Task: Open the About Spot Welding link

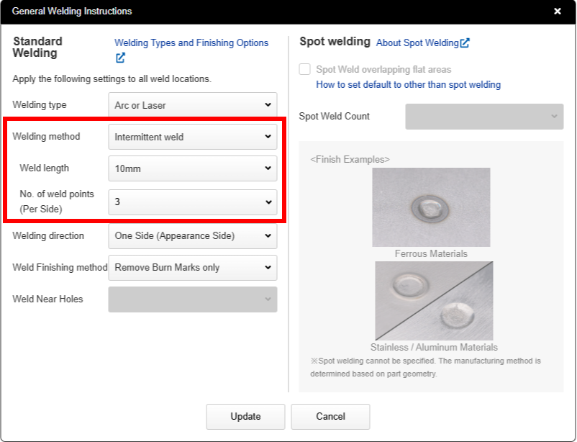Action: [417, 43]
